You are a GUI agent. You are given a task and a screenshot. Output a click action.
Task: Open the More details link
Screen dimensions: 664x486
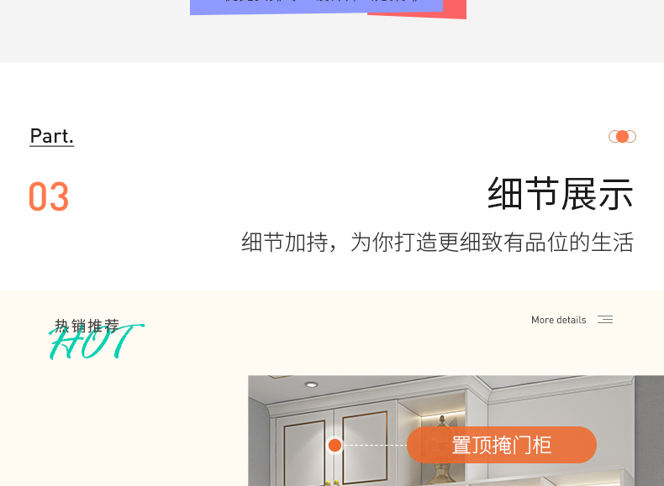coord(559,320)
